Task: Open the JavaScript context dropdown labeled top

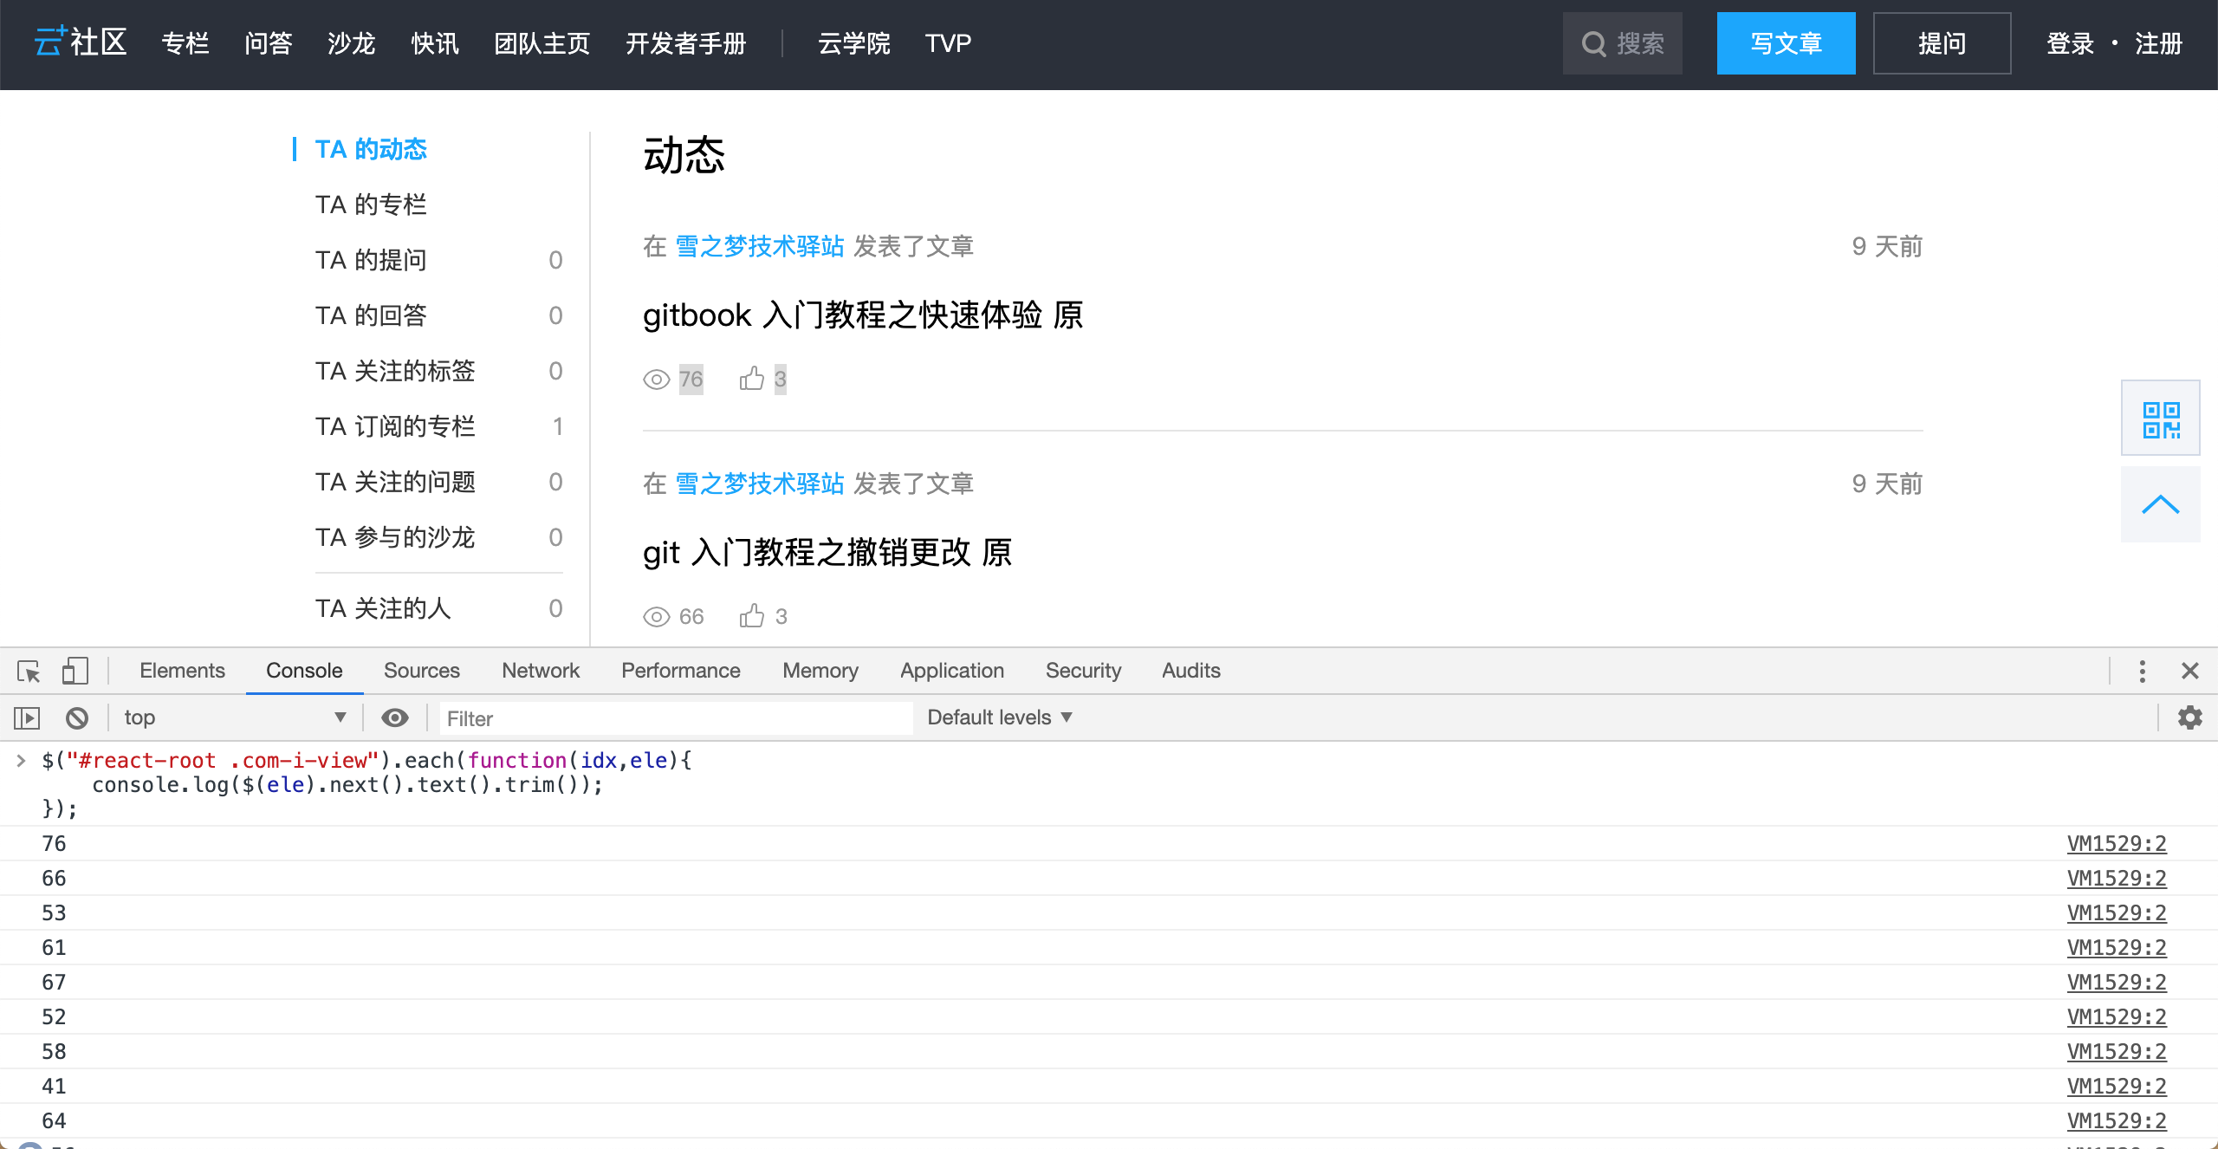Action: point(234,717)
